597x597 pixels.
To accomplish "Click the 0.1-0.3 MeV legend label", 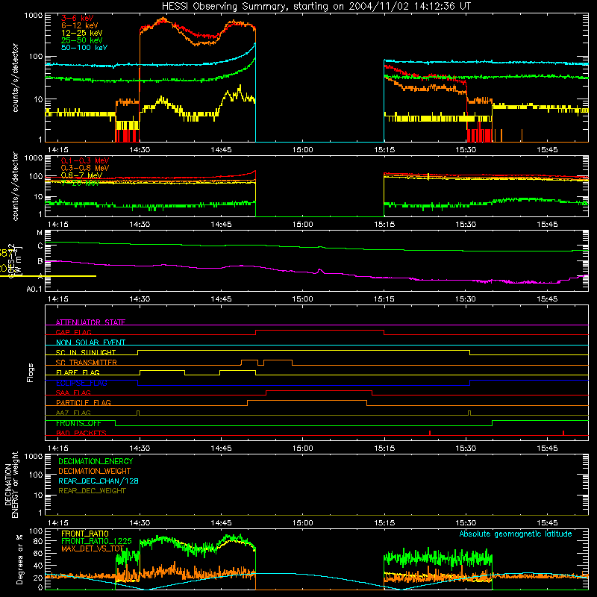I will click(x=85, y=160).
